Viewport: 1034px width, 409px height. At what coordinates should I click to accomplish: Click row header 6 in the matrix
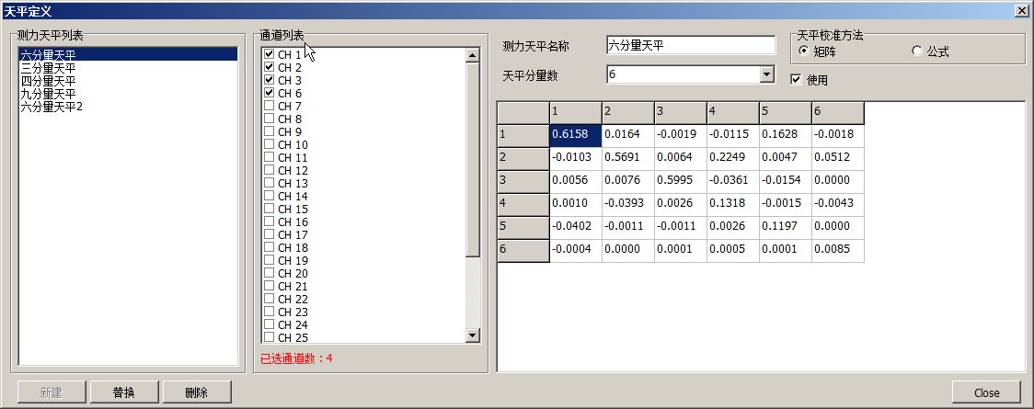coord(523,250)
